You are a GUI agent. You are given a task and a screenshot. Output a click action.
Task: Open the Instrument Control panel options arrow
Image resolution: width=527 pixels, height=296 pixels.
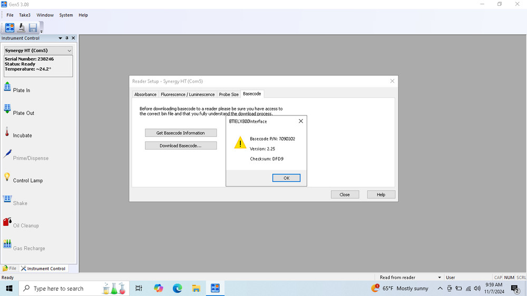click(x=60, y=38)
